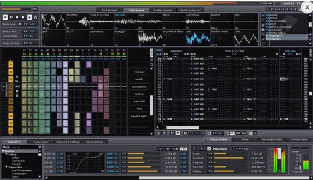
Task: Adjust the Lines/Beat value stepper arrows
Action: [x=26, y=36]
